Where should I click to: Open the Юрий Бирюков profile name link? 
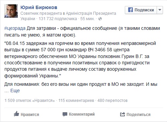tap(39, 7)
